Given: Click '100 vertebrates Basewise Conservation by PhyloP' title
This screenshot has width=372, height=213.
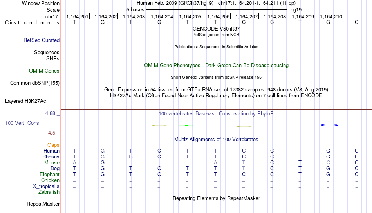Looking at the screenshot, I should (216, 114).
